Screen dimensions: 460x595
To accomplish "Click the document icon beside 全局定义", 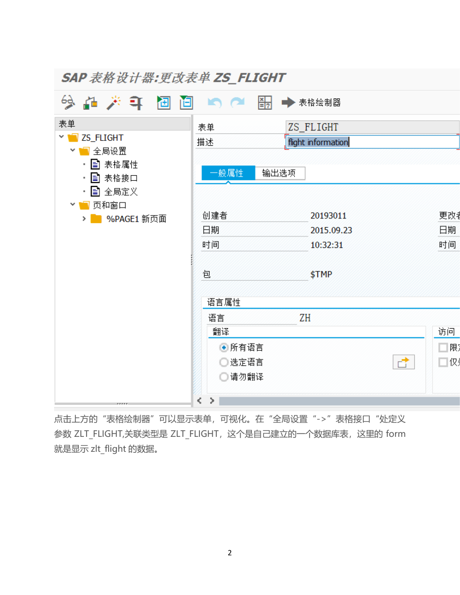I will (x=95, y=191).
